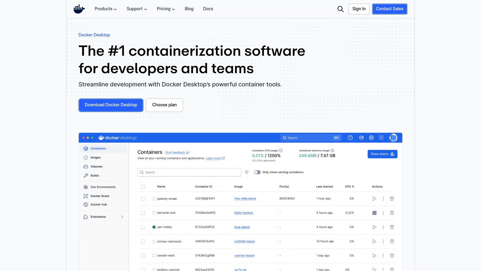Click the Contact Sales button
The image size is (481, 271).
pos(390,9)
